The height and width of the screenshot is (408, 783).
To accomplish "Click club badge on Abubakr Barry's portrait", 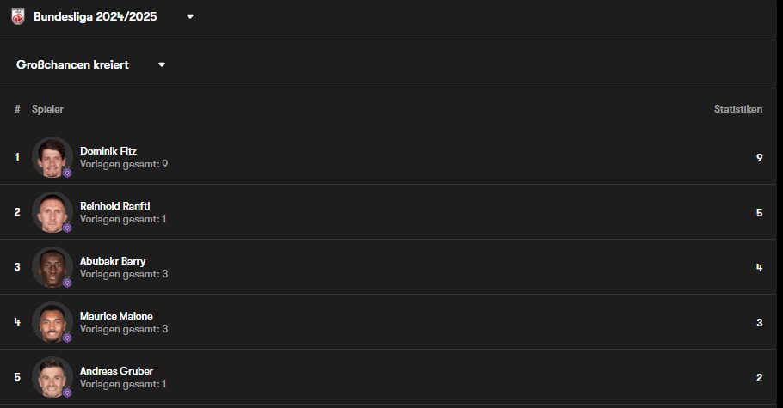I will (x=67, y=283).
